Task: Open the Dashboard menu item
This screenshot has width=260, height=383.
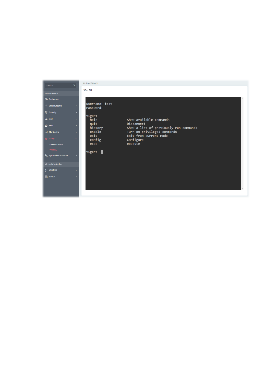Action: click(x=54, y=99)
